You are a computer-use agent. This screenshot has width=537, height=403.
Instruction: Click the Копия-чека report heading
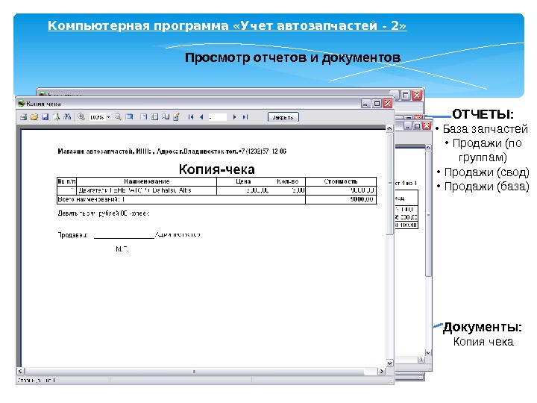tap(217, 169)
